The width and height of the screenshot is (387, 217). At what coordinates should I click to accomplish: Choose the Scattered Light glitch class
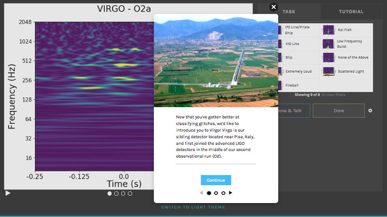[346, 71]
